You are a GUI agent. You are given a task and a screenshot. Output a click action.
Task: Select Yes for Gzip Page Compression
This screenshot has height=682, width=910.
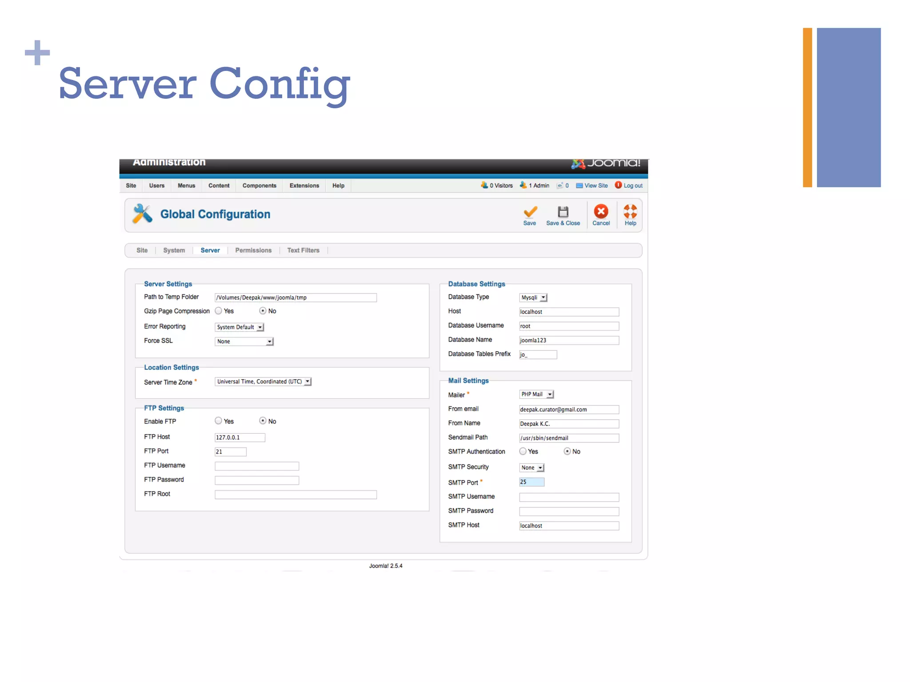click(218, 311)
